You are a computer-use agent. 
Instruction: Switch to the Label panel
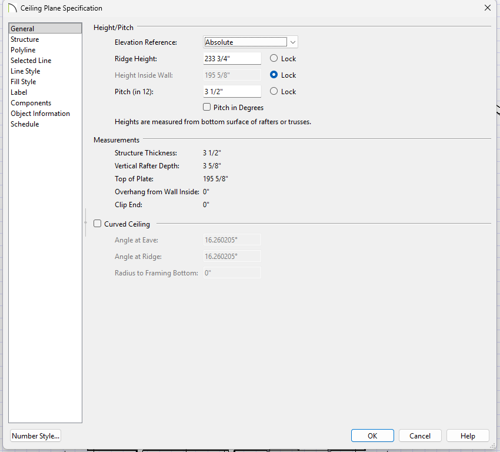coord(19,92)
